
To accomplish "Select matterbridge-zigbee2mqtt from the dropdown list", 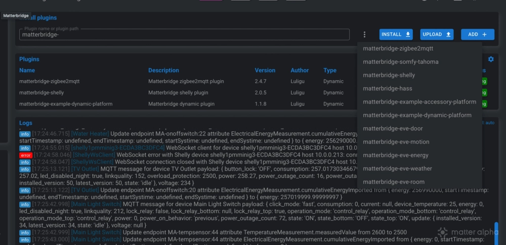I will pyautogui.click(x=398, y=48).
